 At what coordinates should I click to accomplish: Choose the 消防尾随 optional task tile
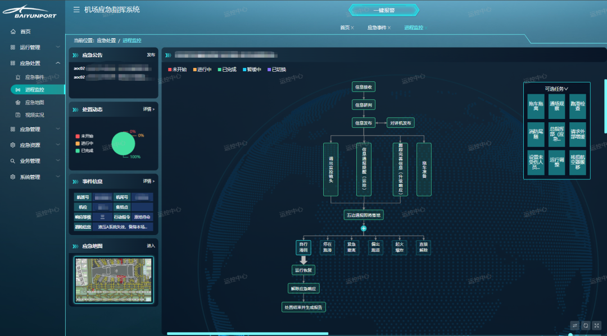(x=536, y=134)
